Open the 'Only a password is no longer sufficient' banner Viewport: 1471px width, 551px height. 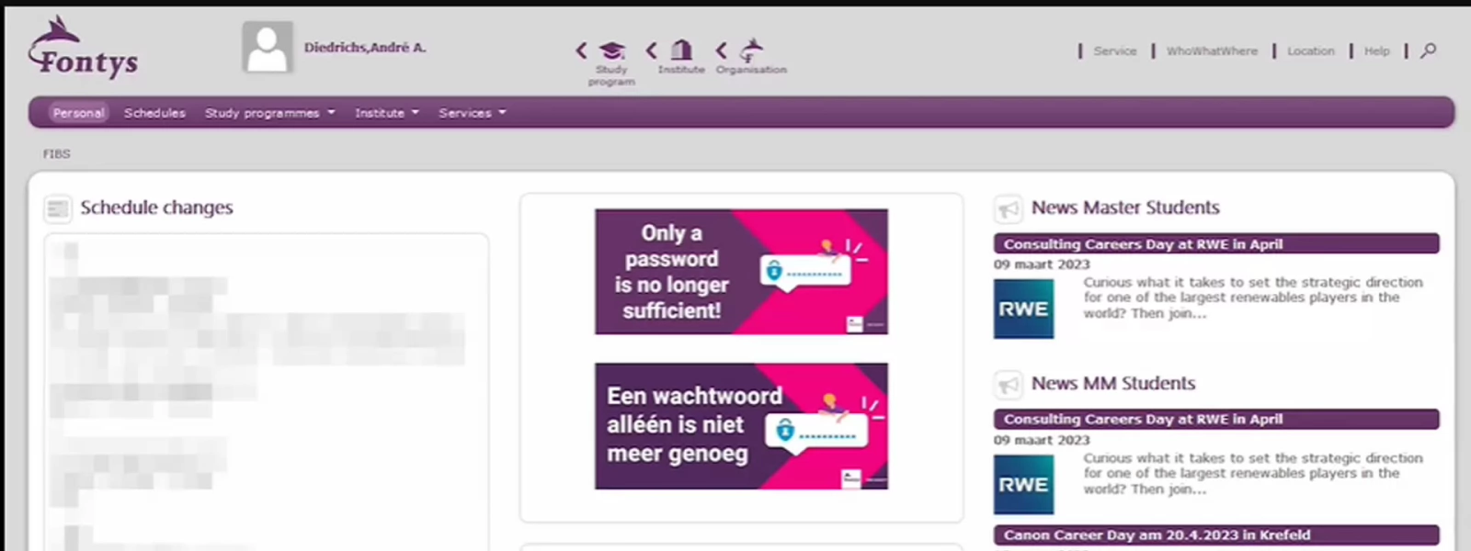pos(741,272)
